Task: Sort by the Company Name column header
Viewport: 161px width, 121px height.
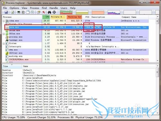Action: [135, 17]
